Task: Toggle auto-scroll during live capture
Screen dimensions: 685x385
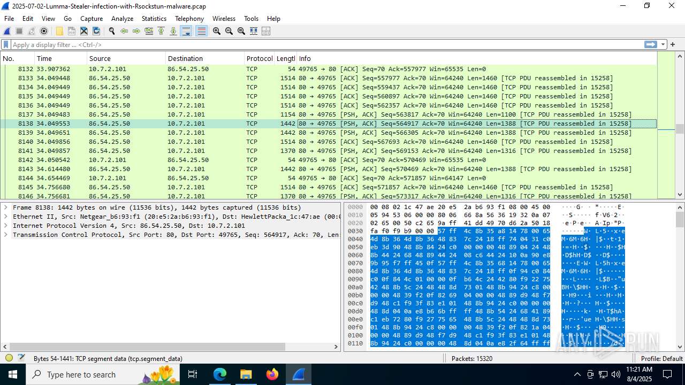Action: [186, 31]
